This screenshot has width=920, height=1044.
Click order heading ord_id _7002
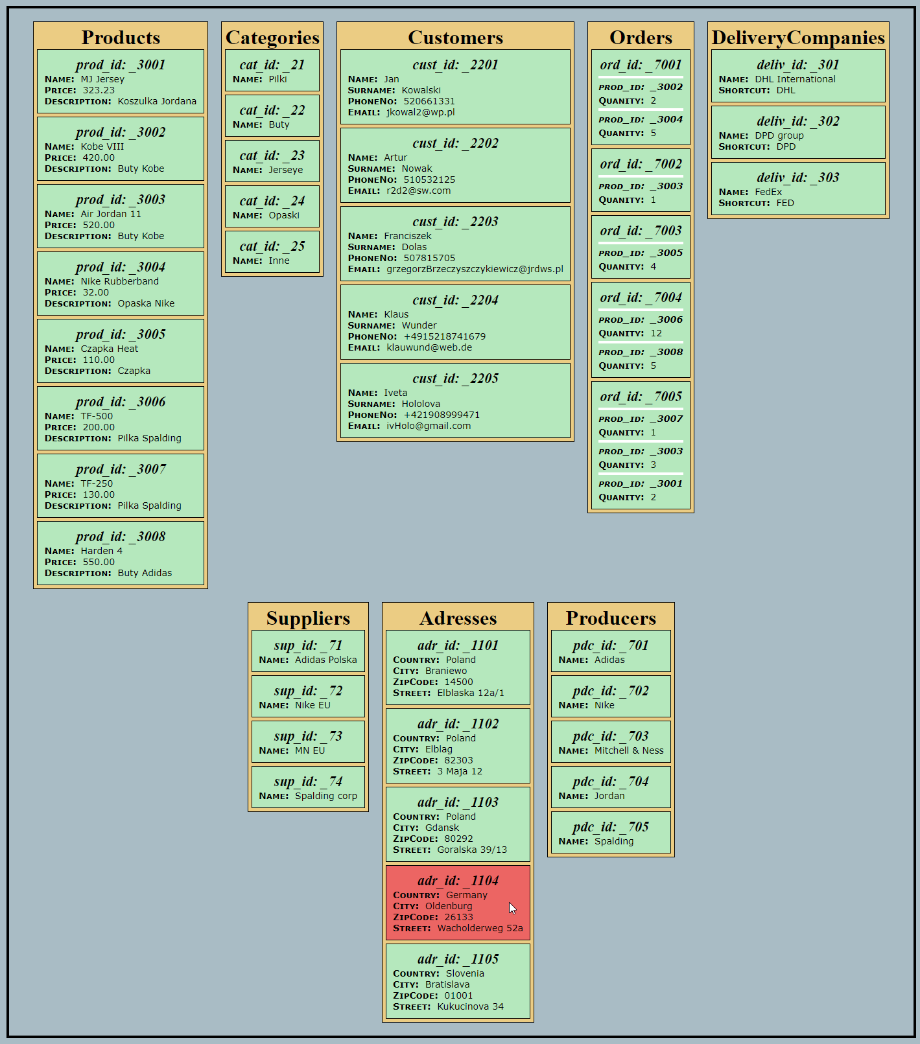[641, 164]
